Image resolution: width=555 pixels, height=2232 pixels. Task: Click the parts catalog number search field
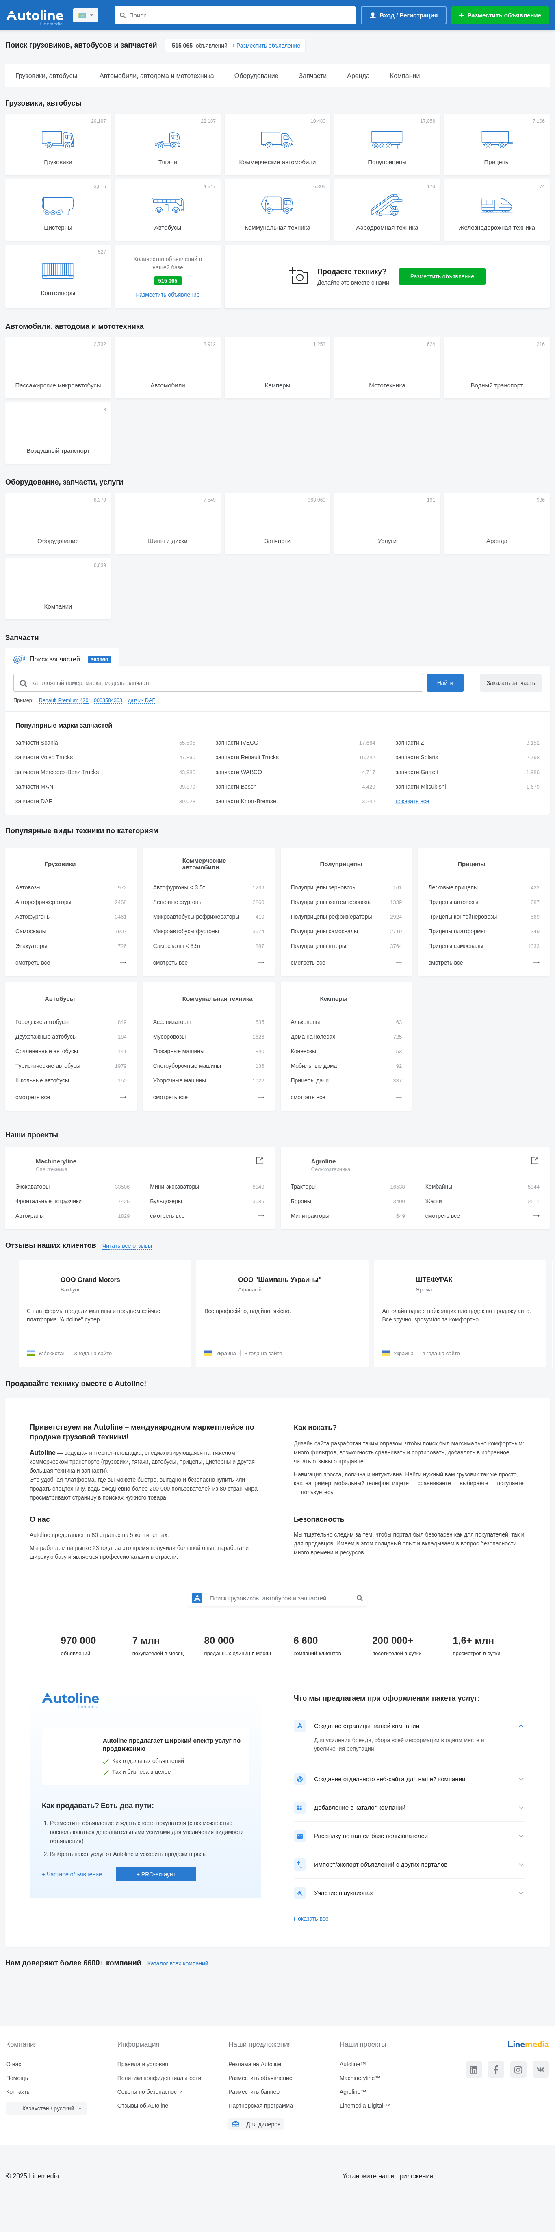[x=218, y=683]
